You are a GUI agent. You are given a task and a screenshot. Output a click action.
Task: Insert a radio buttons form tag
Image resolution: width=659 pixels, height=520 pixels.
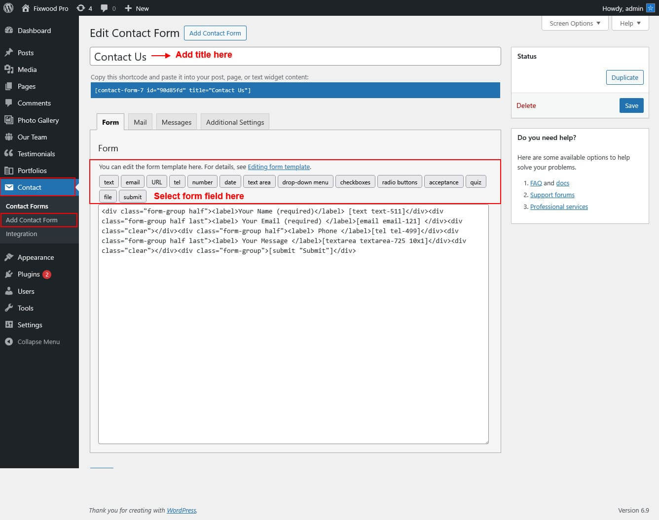click(x=400, y=182)
